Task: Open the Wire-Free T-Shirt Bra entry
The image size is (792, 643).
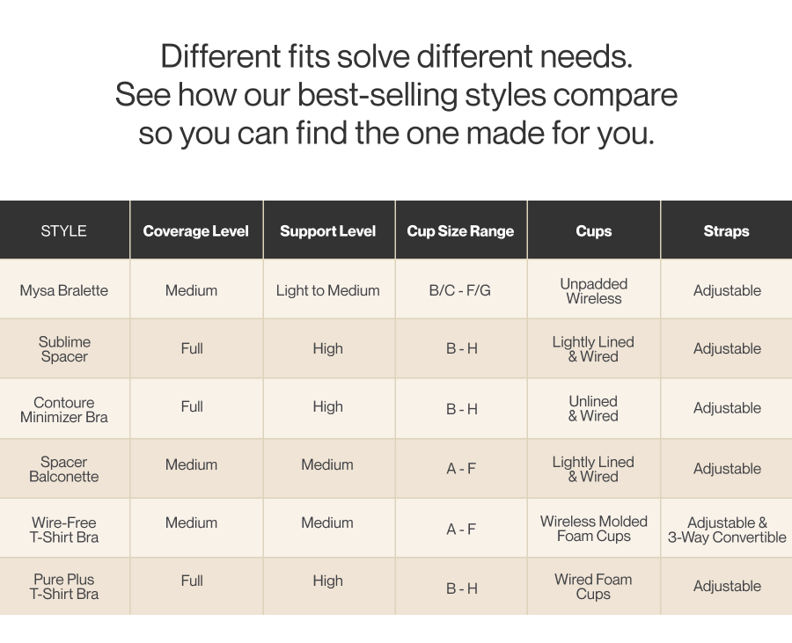Action: (x=63, y=530)
